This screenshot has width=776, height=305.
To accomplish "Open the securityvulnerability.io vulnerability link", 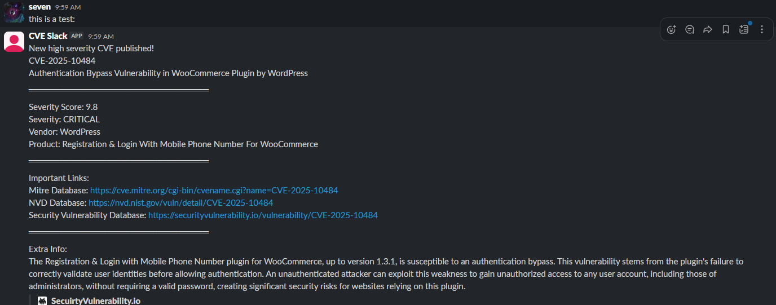I will pyautogui.click(x=263, y=215).
